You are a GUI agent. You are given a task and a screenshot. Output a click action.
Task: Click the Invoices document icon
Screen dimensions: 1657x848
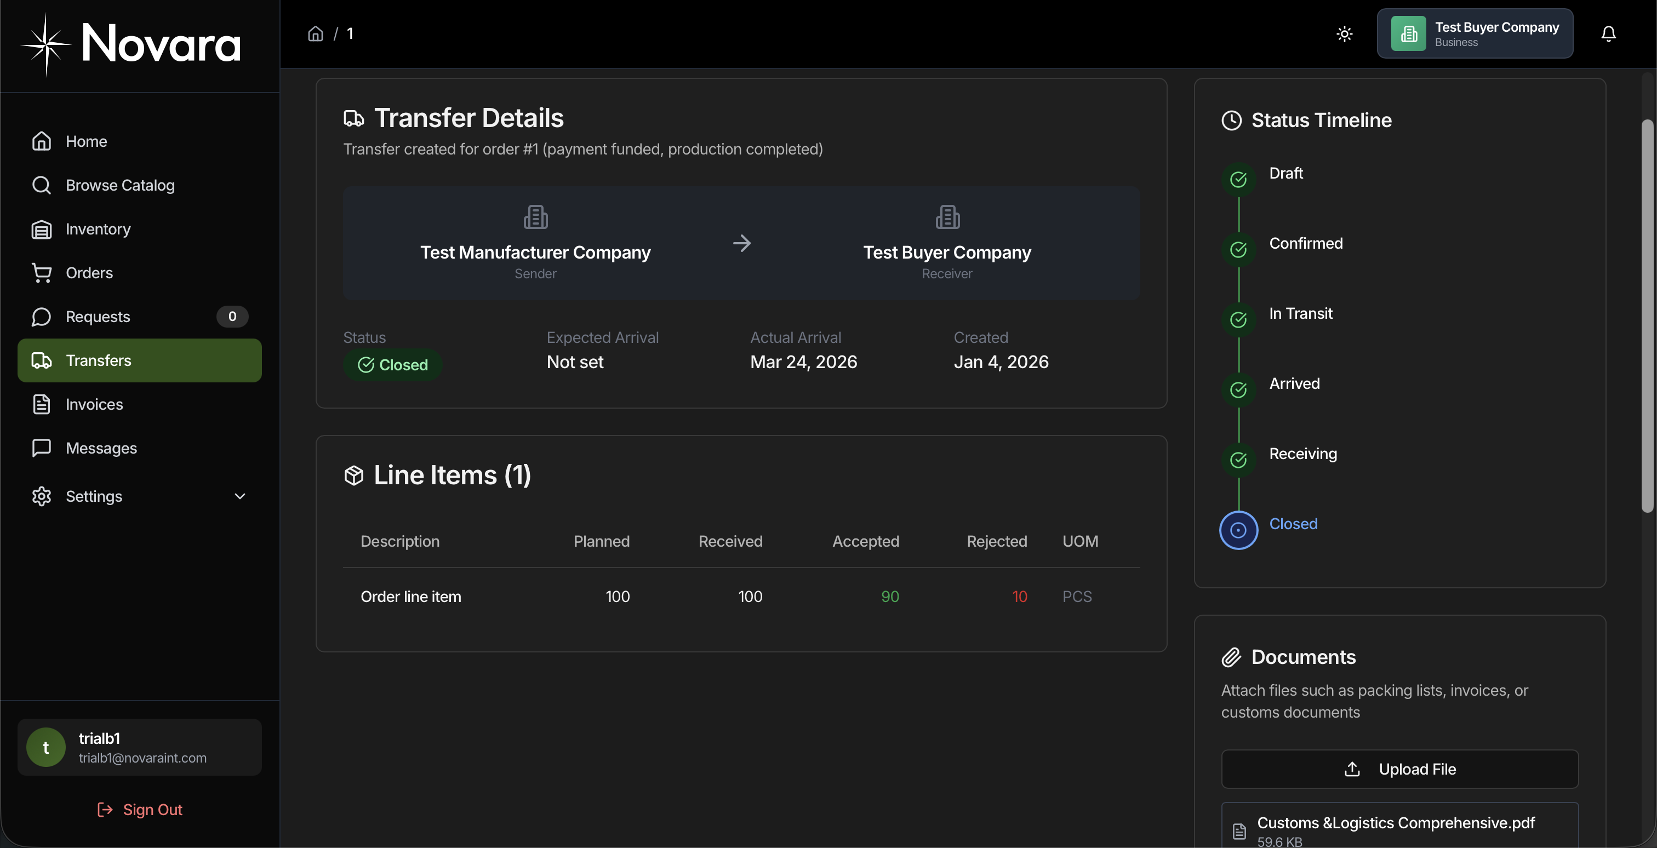point(42,404)
